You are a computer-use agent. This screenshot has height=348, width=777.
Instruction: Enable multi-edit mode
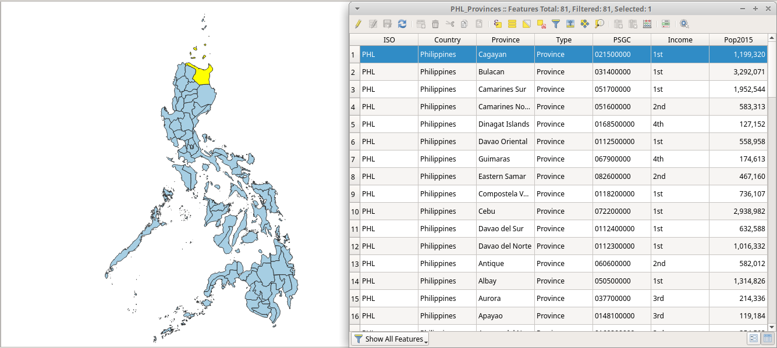[372, 24]
